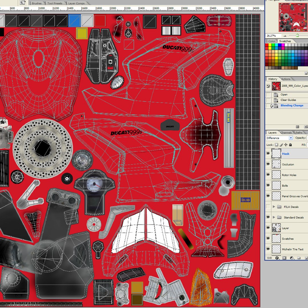Click the current history state marker

pyautogui.click(x=272, y=106)
